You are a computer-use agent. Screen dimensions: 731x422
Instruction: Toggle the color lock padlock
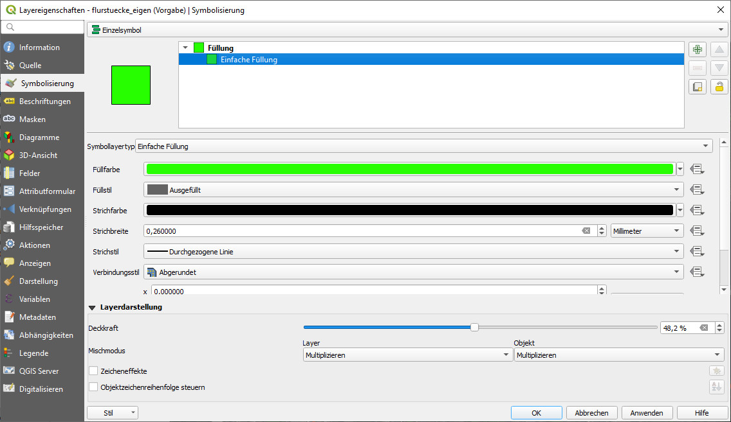click(719, 87)
